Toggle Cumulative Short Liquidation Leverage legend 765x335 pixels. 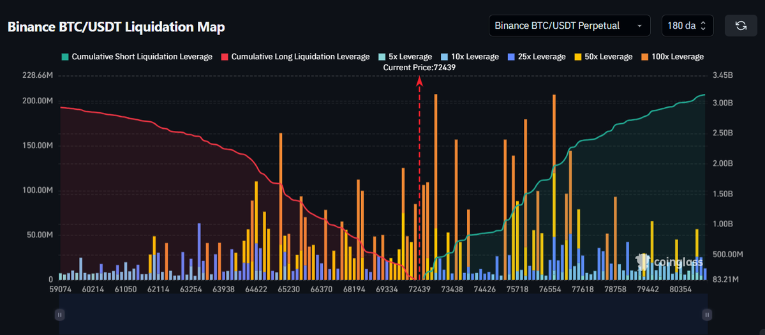[x=142, y=57]
